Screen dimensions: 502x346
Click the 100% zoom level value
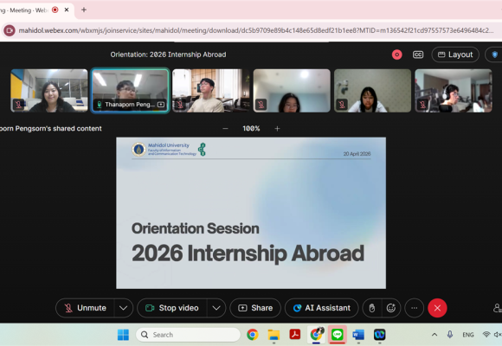click(x=251, y=129)
